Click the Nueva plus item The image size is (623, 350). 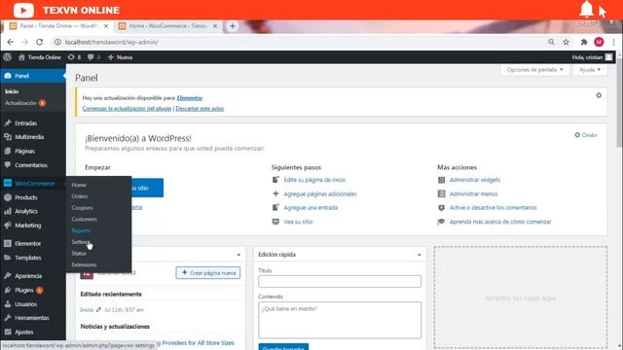point(120,57)
